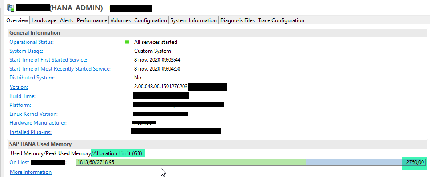
Task: Click the 2750,00 allocation limit value
Action: click(x=415, y=162)
